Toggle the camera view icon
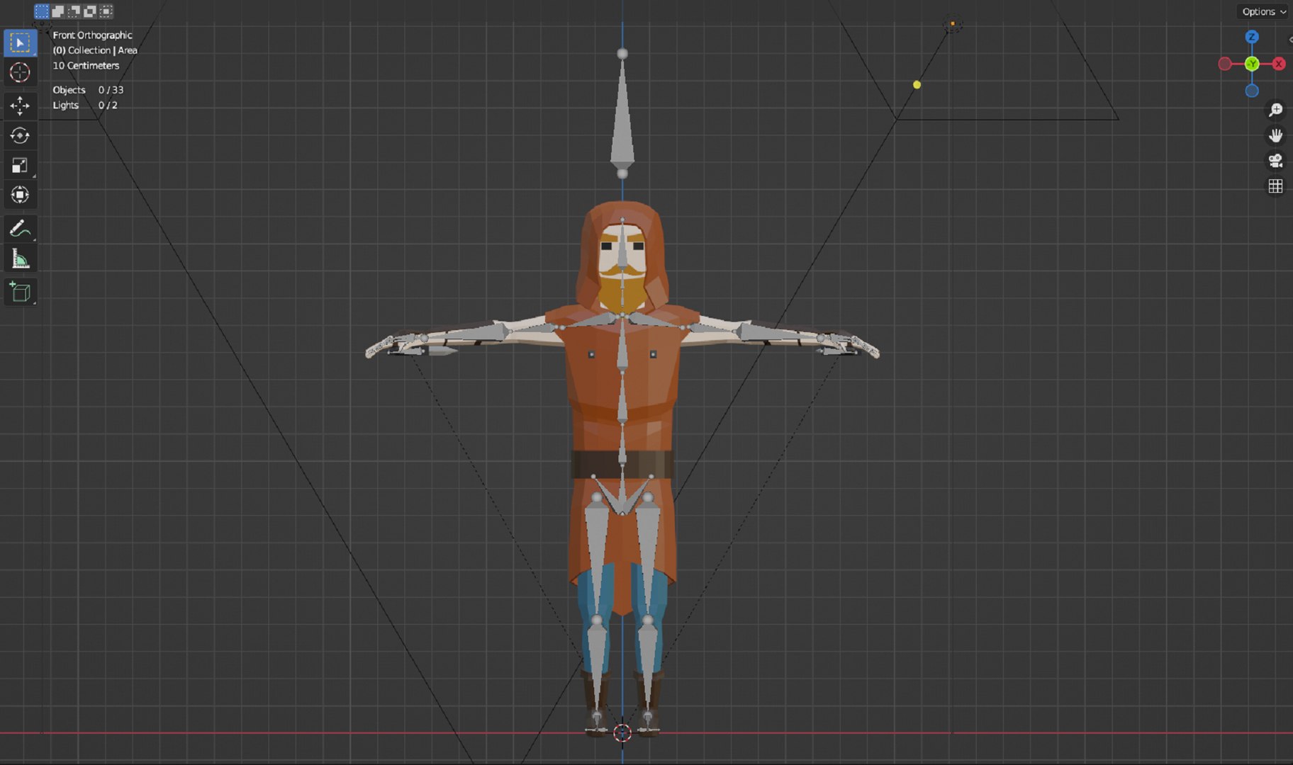The image size is (1293, 765). [x=1275, y=161]
